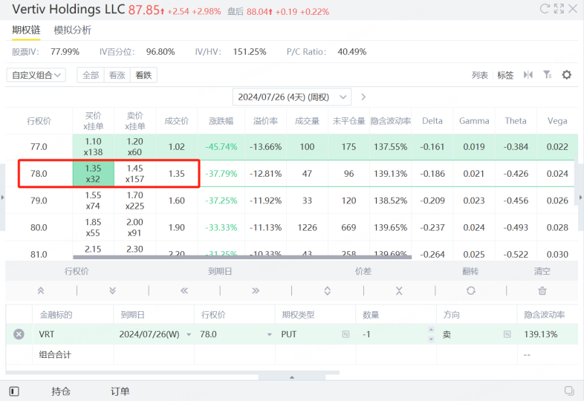This screenshot has width=584, height=401.
Task: Click the bid 1.55 x74 cell for strike 79.0
Action: [x=93, y=200]
